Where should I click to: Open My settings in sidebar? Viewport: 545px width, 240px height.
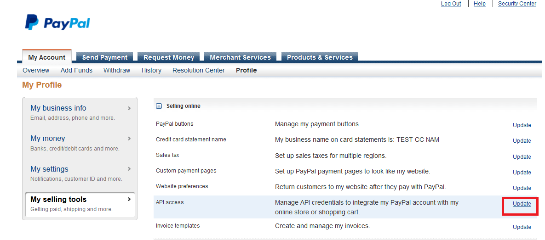tap(49, 169)
